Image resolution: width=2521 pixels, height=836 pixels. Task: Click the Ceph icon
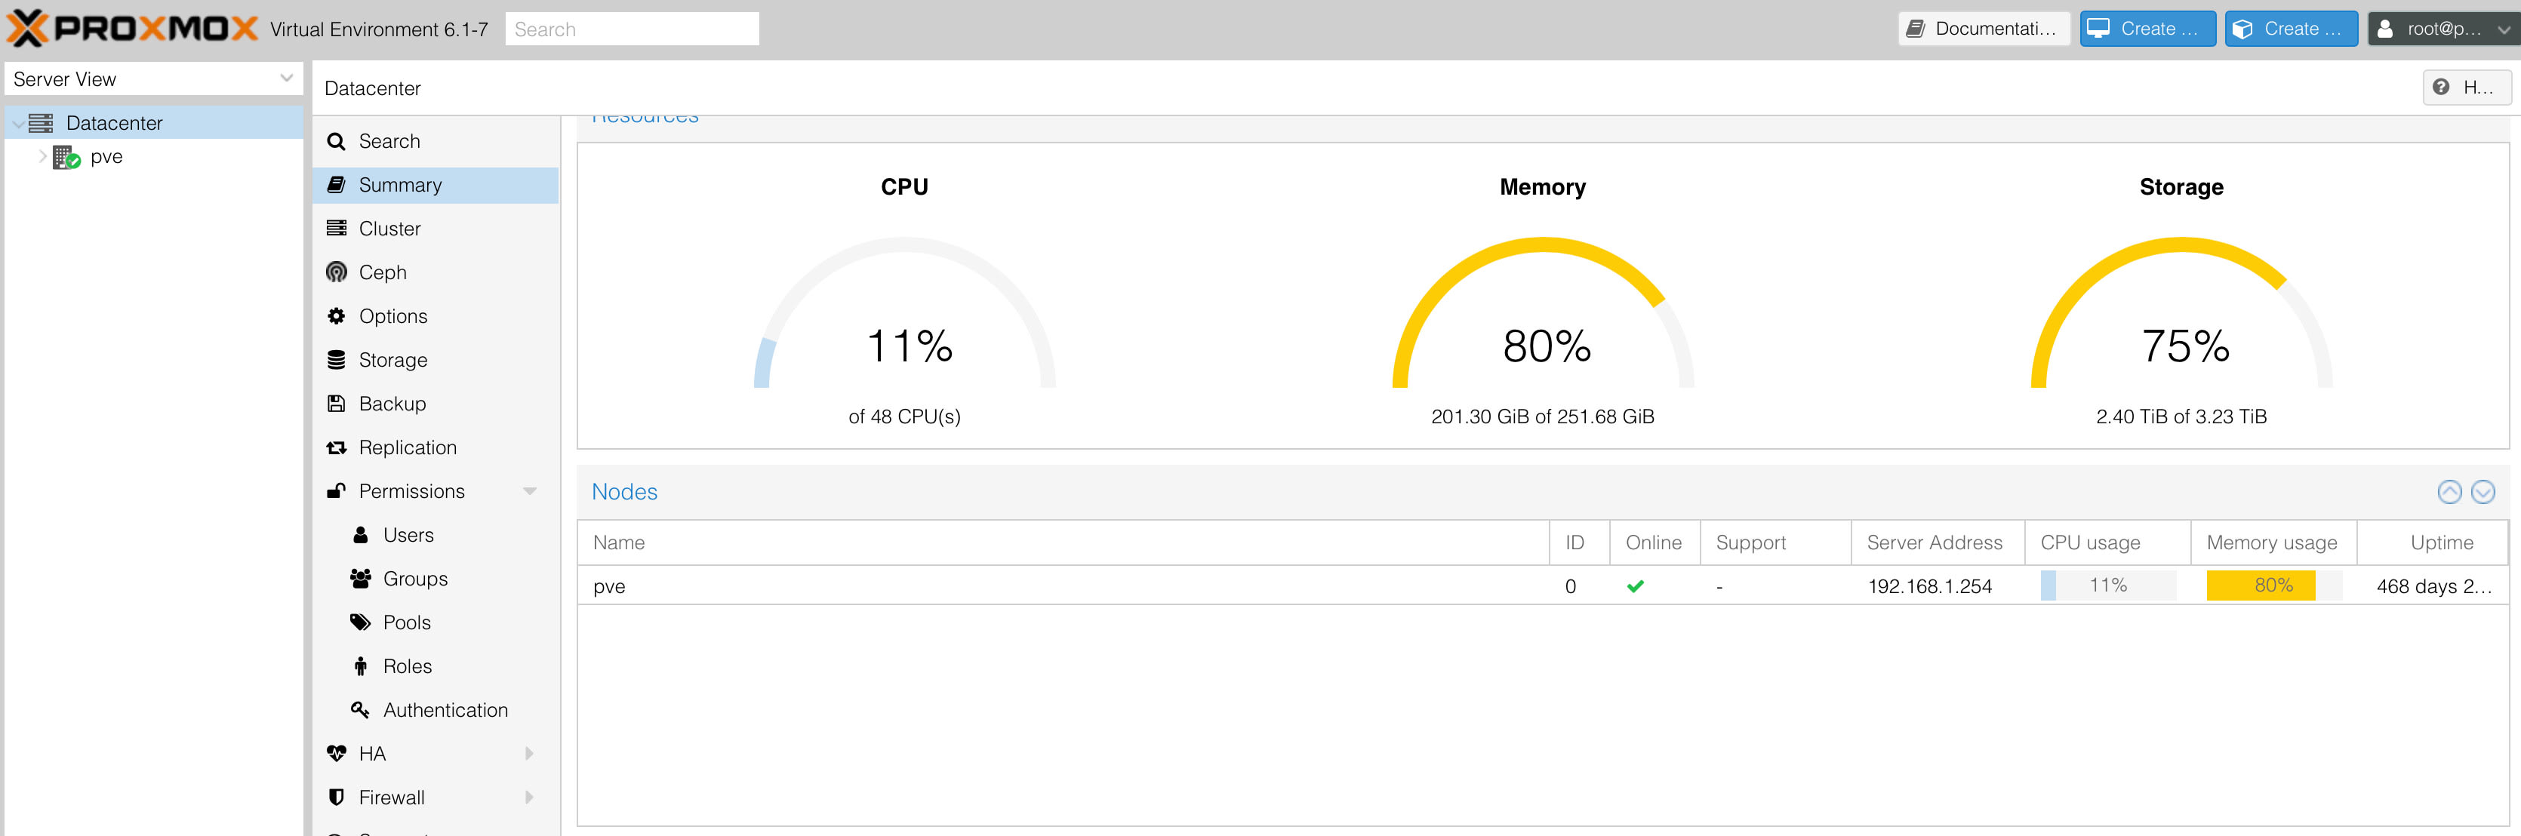(336, 272)
